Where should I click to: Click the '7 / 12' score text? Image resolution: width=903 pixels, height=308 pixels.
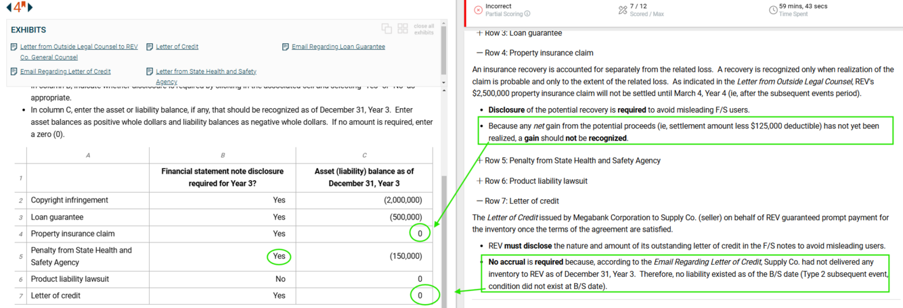638,6
